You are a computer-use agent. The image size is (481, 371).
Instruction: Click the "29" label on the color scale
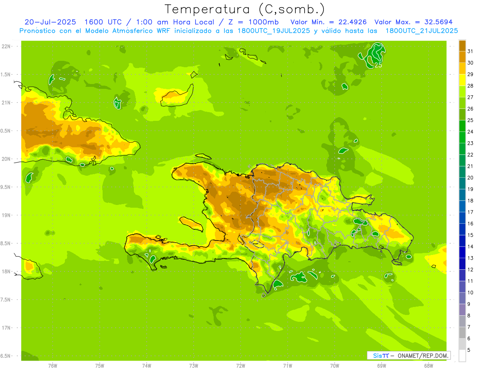point(471,74)
